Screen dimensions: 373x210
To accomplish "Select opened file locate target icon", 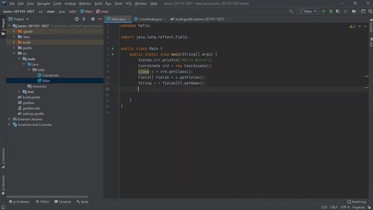I will pyautogui.click(x=76, y=19).
